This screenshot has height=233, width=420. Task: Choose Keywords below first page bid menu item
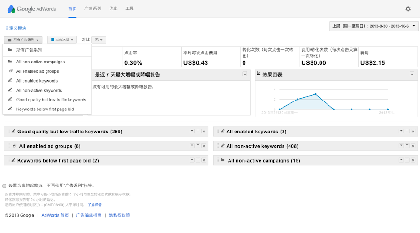pyautogui.click(x=45, y=109)
